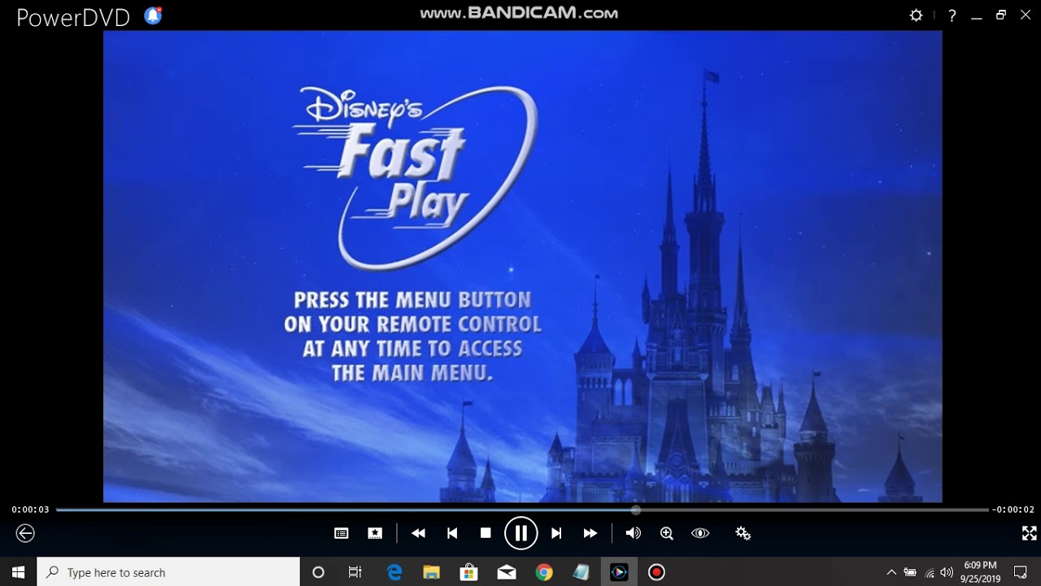Open Windows Action Center notifications
Screen dimensions: 1041x586
pyautogui.click(x=1021, y=572)
